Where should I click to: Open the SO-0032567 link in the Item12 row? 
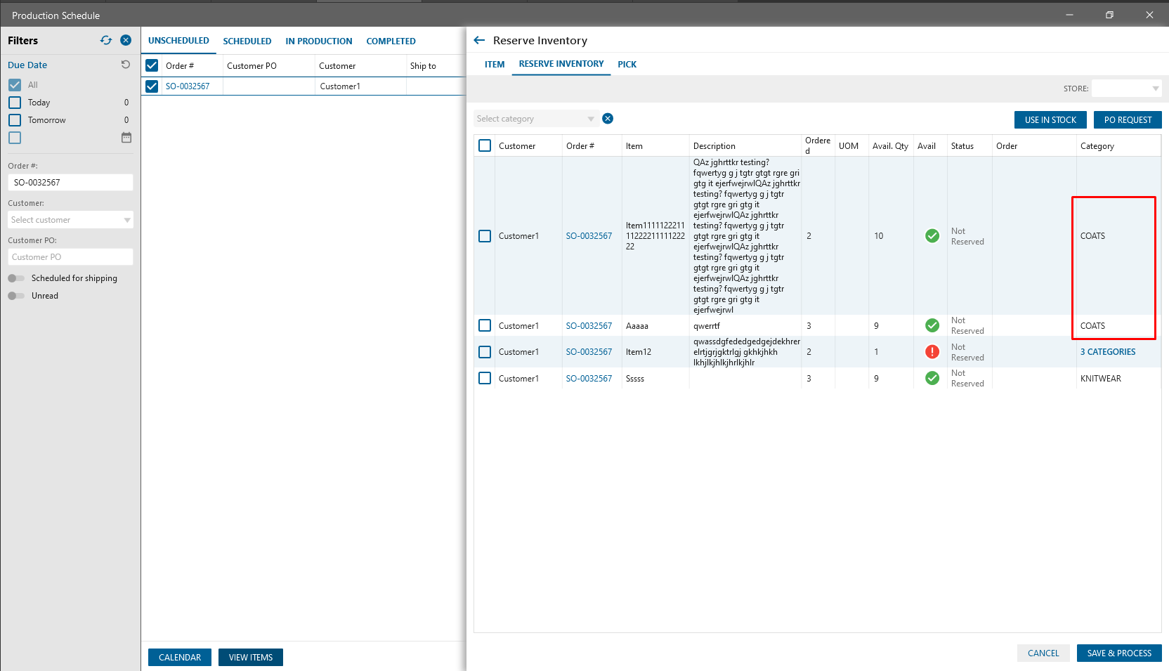click(589, 352)
